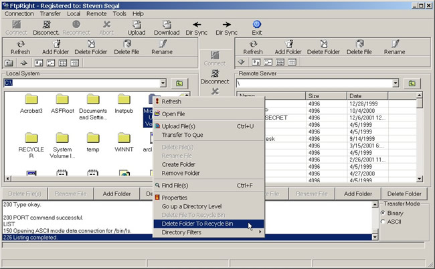The image size is (435, 269).
Task: Click Disconnect in the center column
Action: 215,77
